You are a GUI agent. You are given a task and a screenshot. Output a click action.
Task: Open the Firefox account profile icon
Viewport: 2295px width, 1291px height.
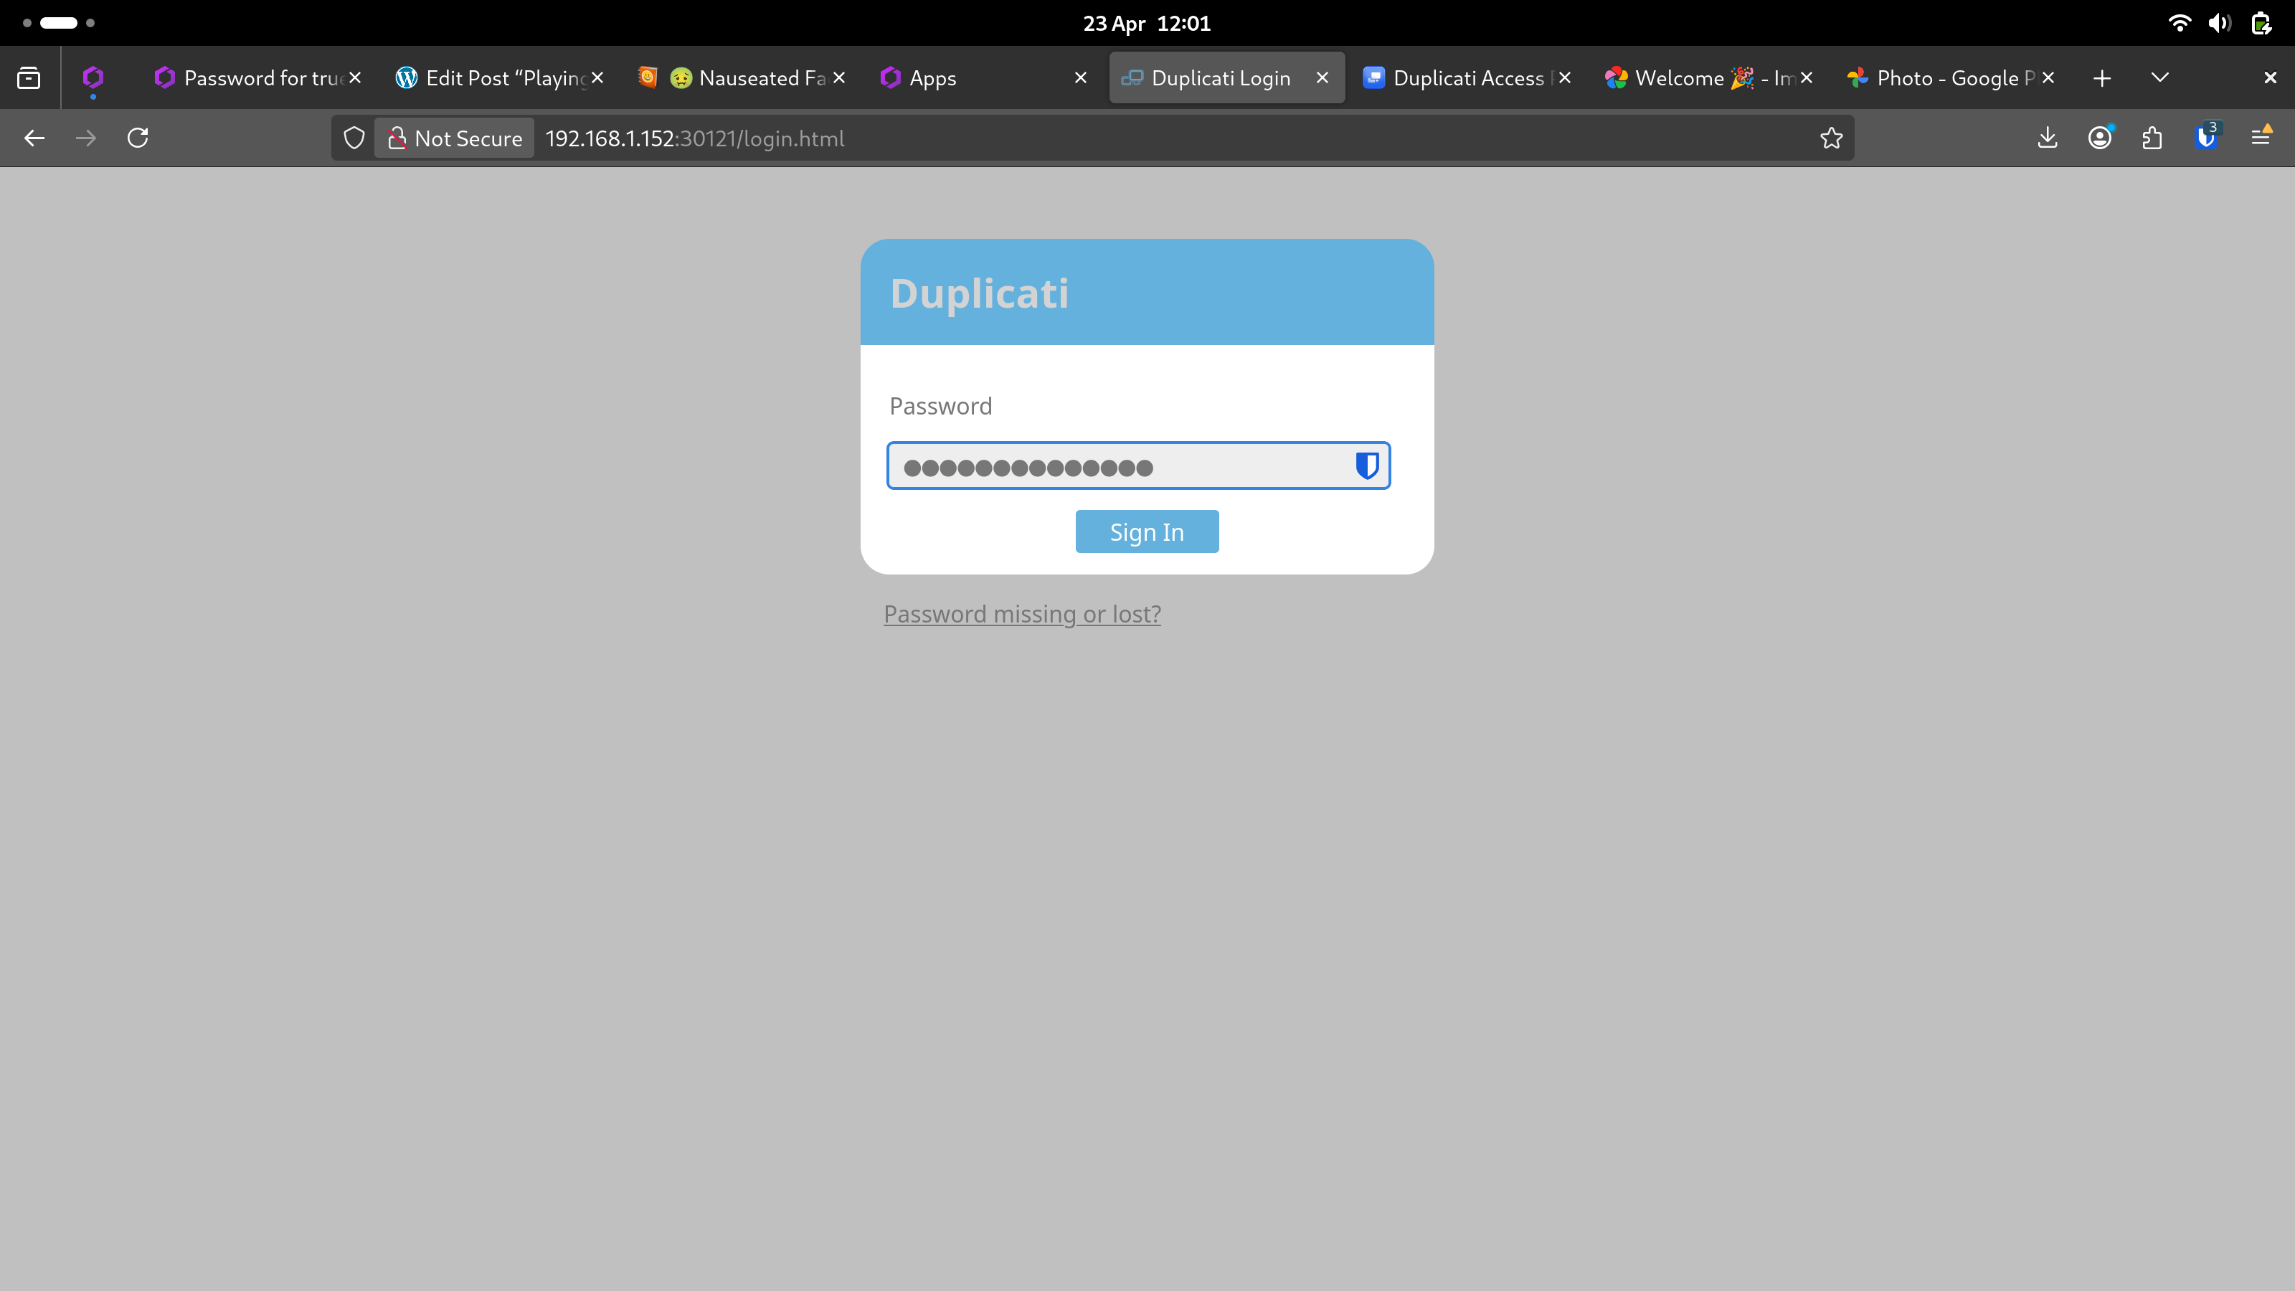click(2100, 138)
